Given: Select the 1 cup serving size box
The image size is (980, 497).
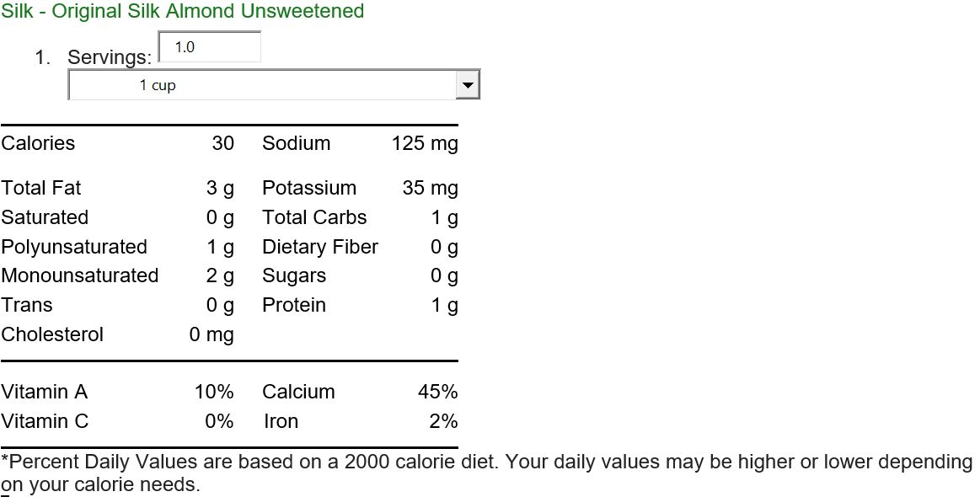Looking at the screenshot, I should tap(274, 85).
